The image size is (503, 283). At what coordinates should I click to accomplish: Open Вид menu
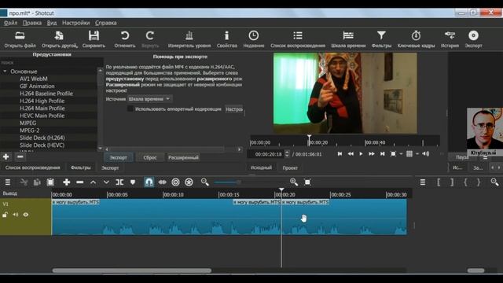point(52,23)
